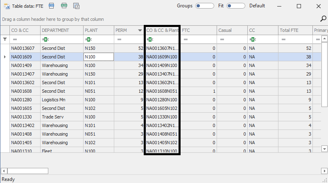This screenshot has width=328, height=183.
Task: Click row indicator arrow for NA001609
Action: (5, 57)
